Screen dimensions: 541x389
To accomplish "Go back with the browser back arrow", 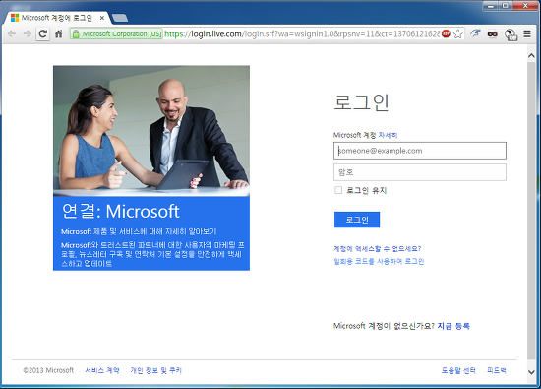I will pyautogui.click(x=12, y=33).
